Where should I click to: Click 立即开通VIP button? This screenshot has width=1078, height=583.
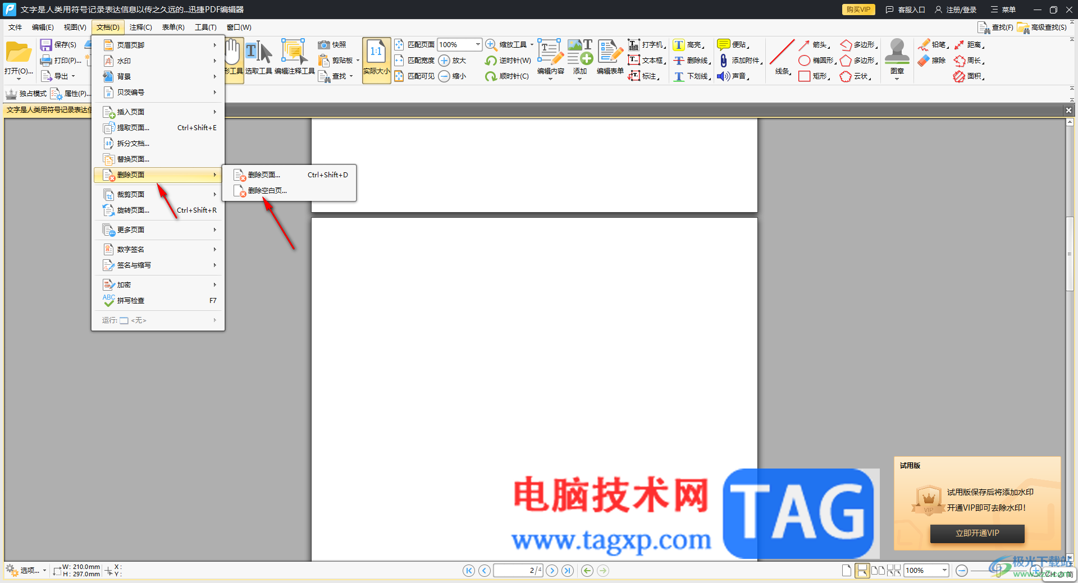[x=977, y=534]
